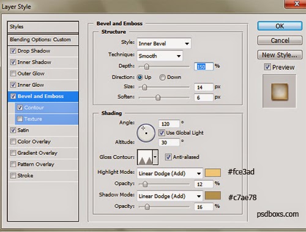Click the Shadow Opacity value field
The height and width of the screenshot is (232, 306).
pos(204,207)
